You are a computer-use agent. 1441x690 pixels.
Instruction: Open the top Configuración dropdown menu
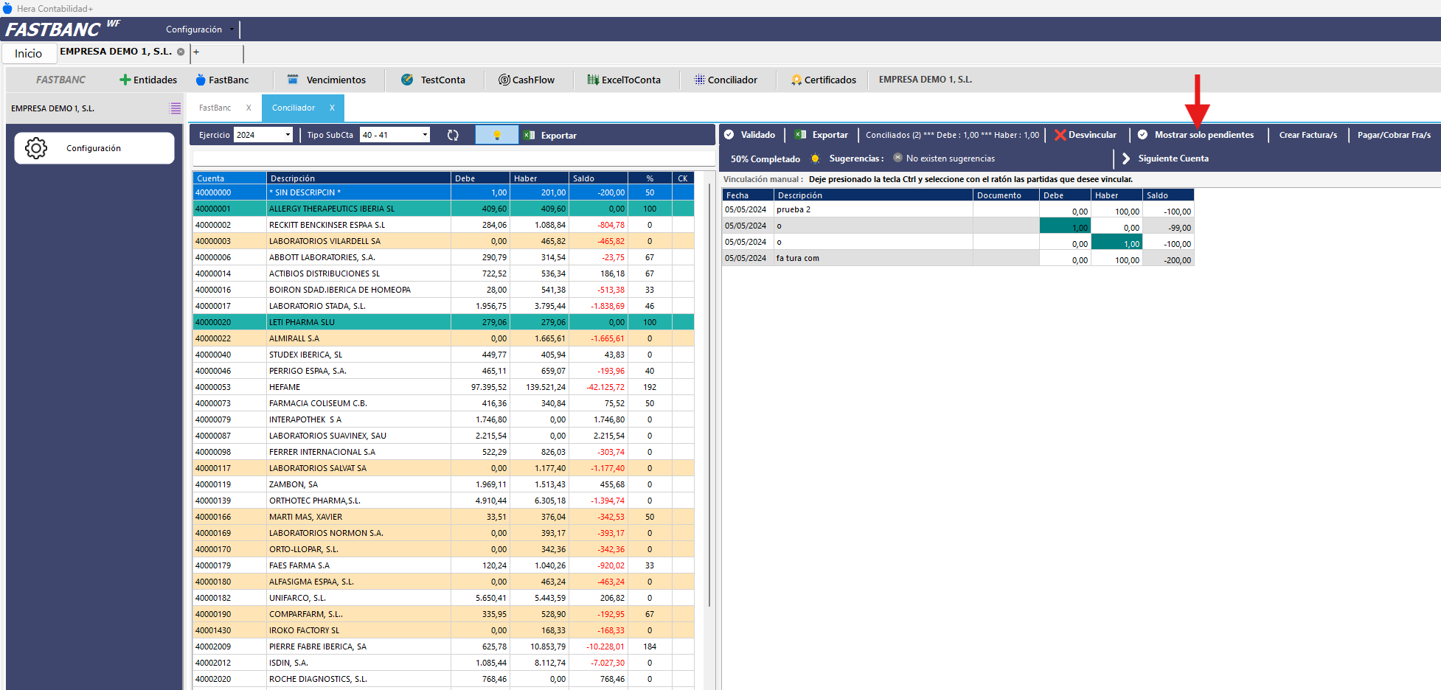[x=200, y=29]
